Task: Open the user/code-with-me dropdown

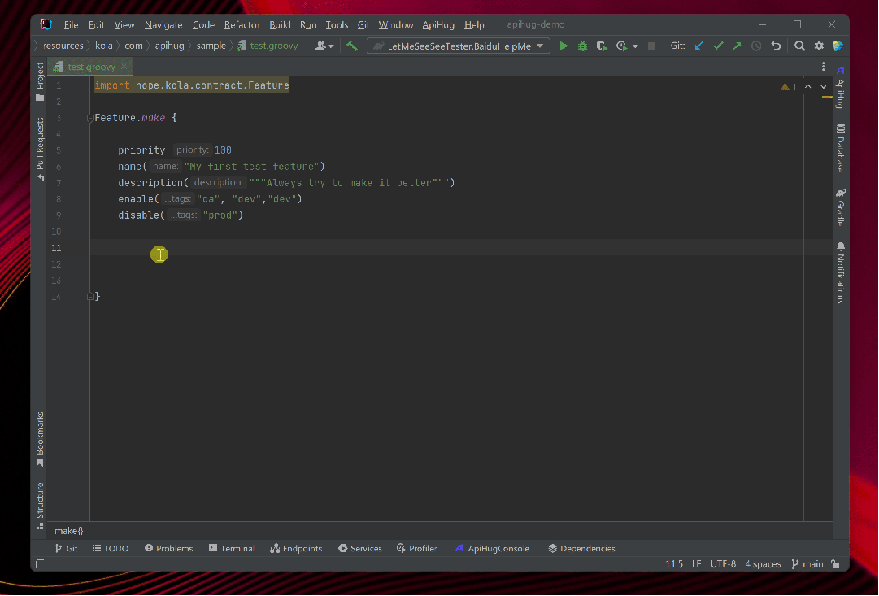Action: pos(324,46)
